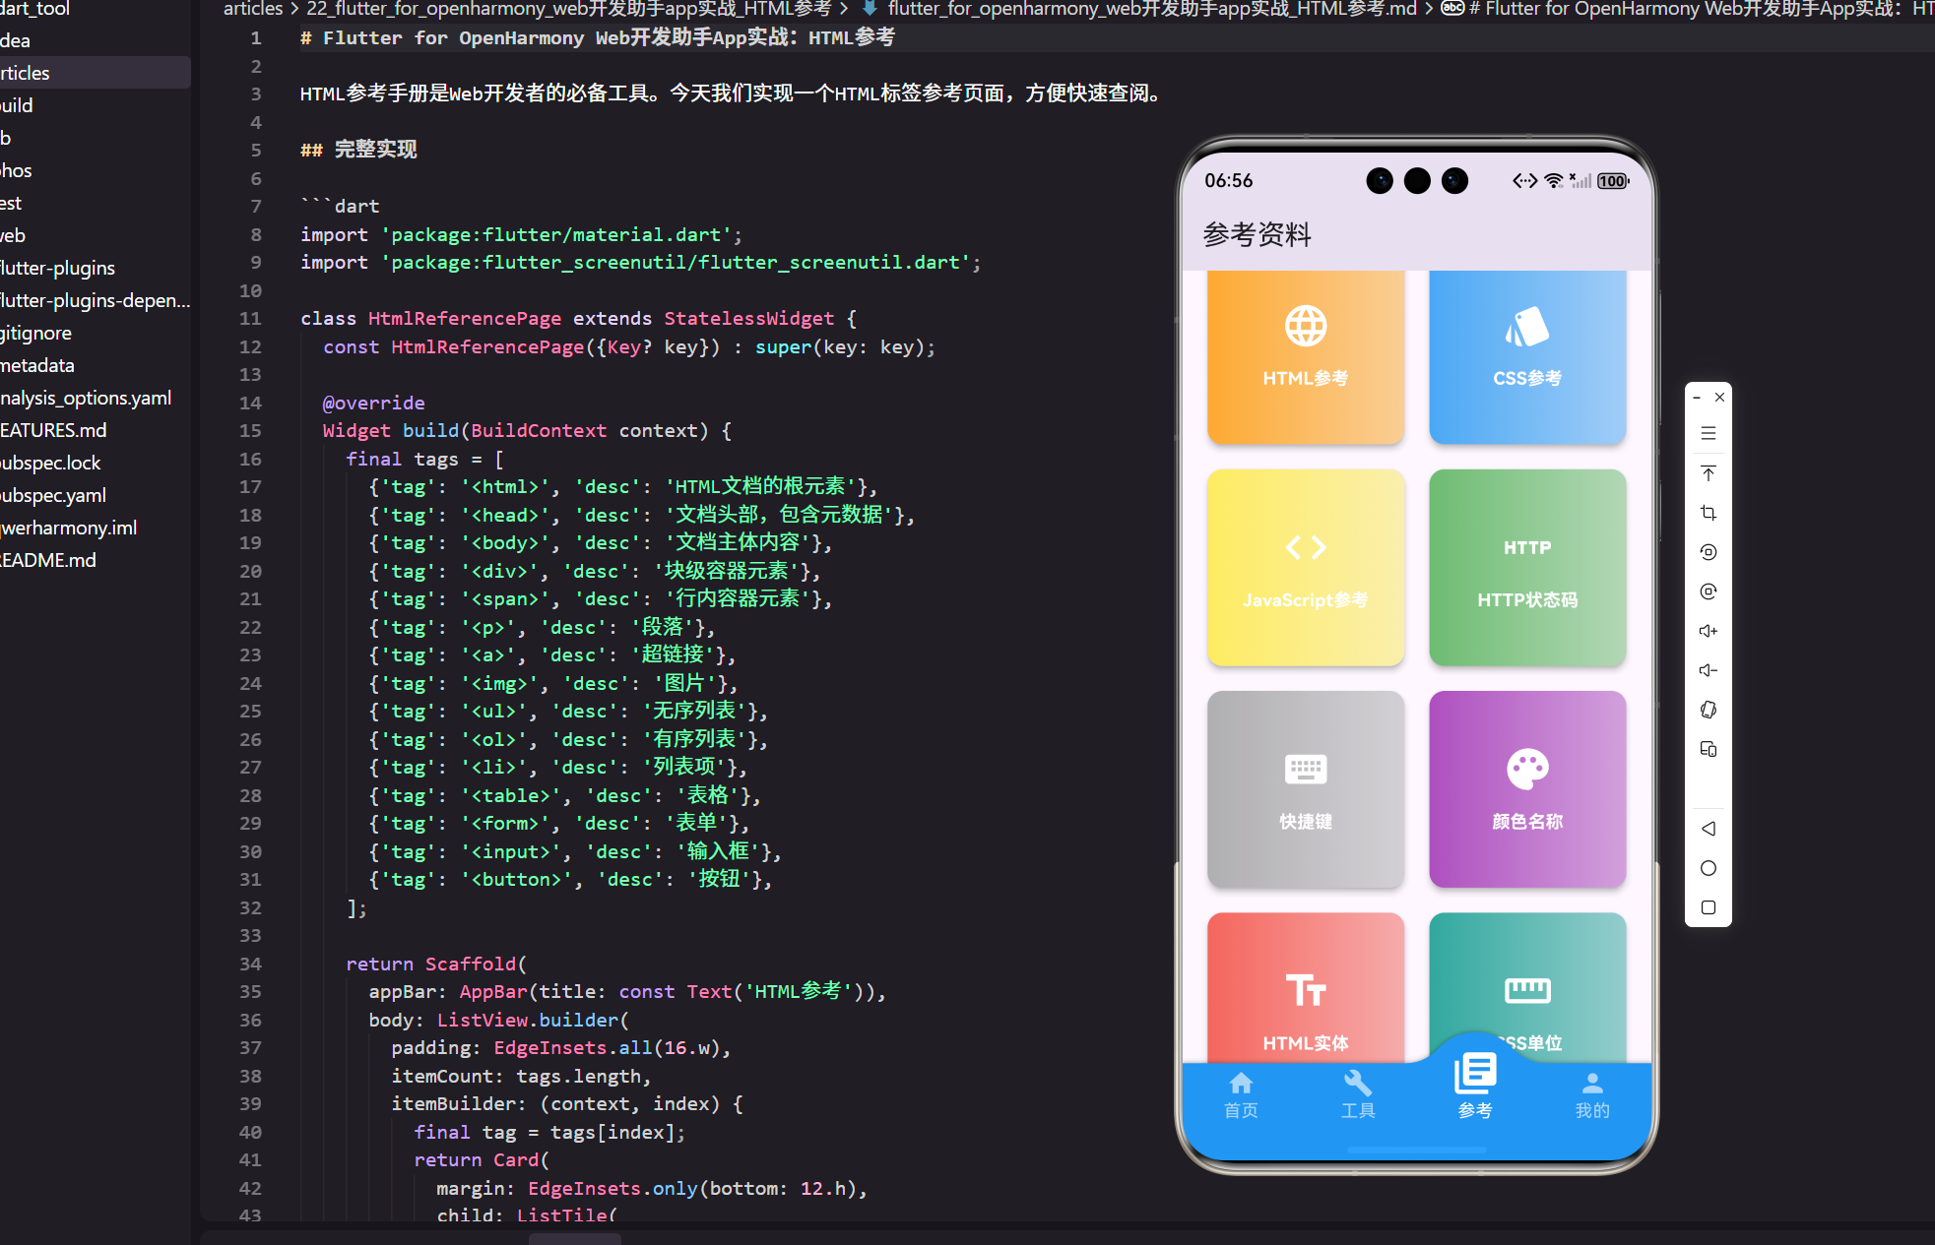The height and width of the screenshot is (1245, 1935).
Task: Tap the circular Home button in device toolbar
Action: click(1708, 867)
